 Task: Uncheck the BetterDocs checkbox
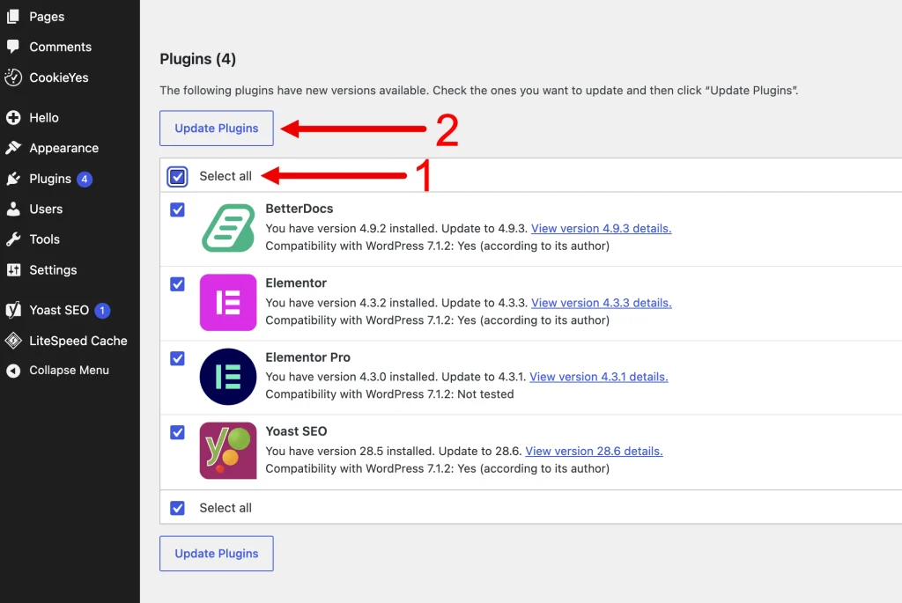click(177, 210)
